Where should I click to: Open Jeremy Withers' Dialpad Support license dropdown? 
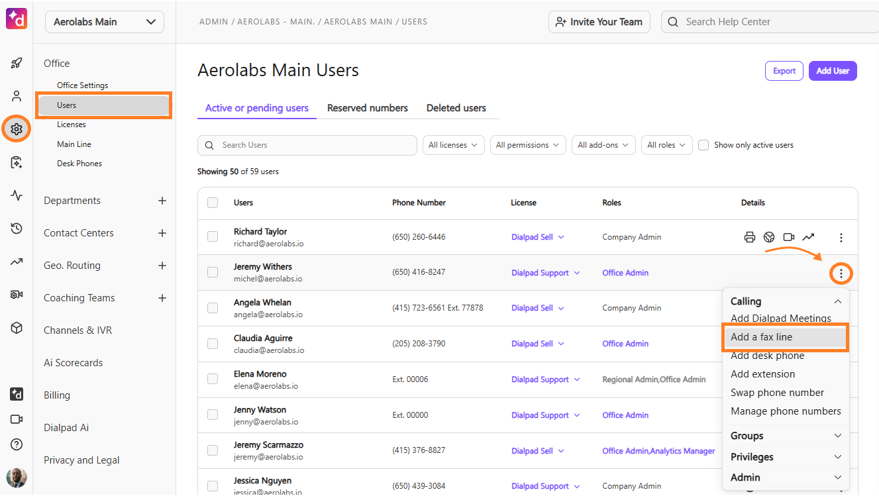point(546,273)
